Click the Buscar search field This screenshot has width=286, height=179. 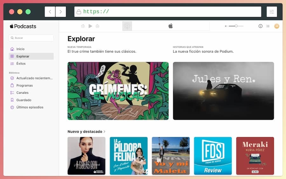click(31, 38)
